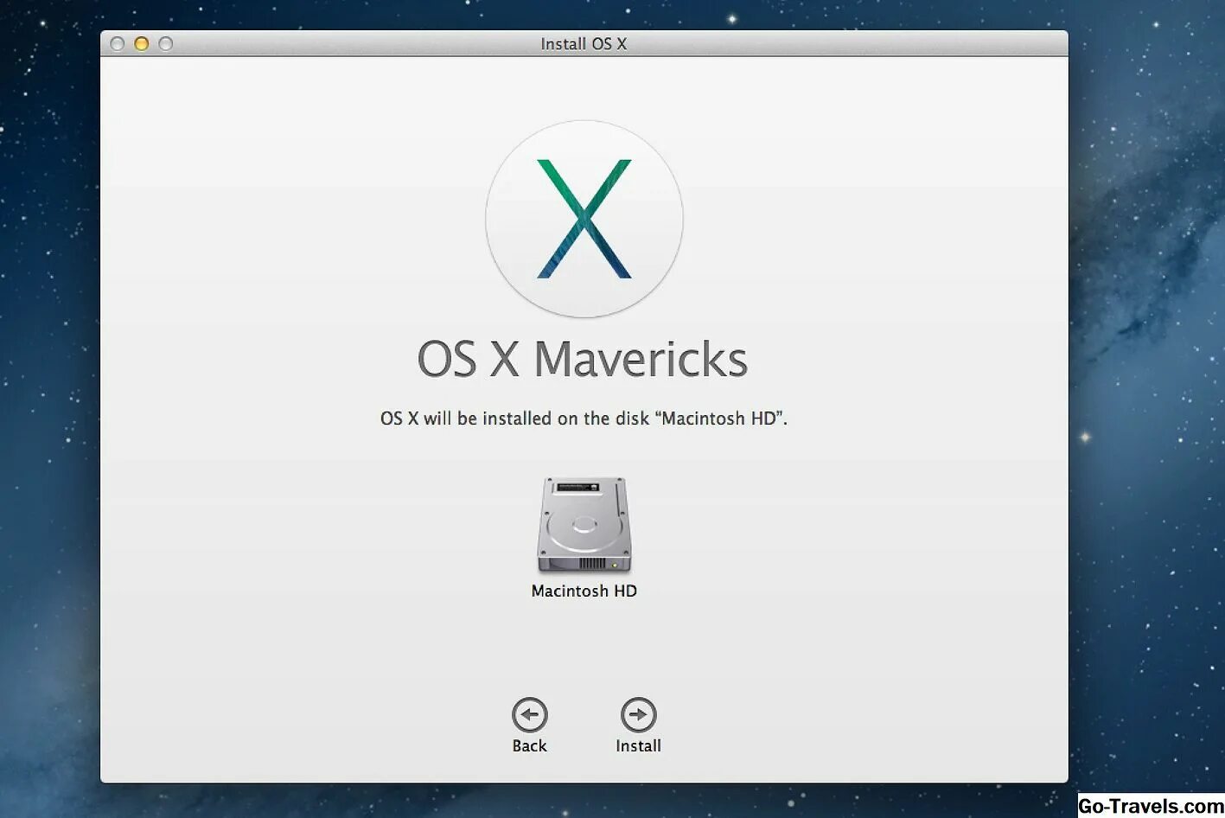Click the Back arrow icon
The image size is (1225, 818).
point(529,715)
